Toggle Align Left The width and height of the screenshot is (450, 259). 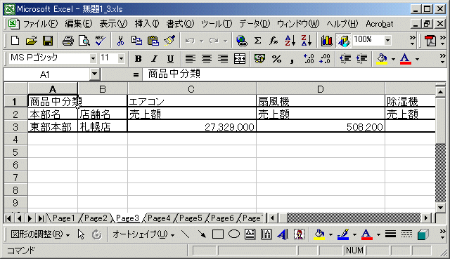(x=191, y=59)
